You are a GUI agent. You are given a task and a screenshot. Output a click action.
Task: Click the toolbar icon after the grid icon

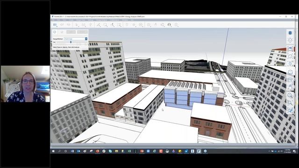91,25
